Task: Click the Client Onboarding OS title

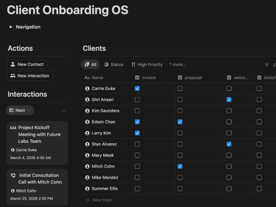Action: tap(68, 10)
